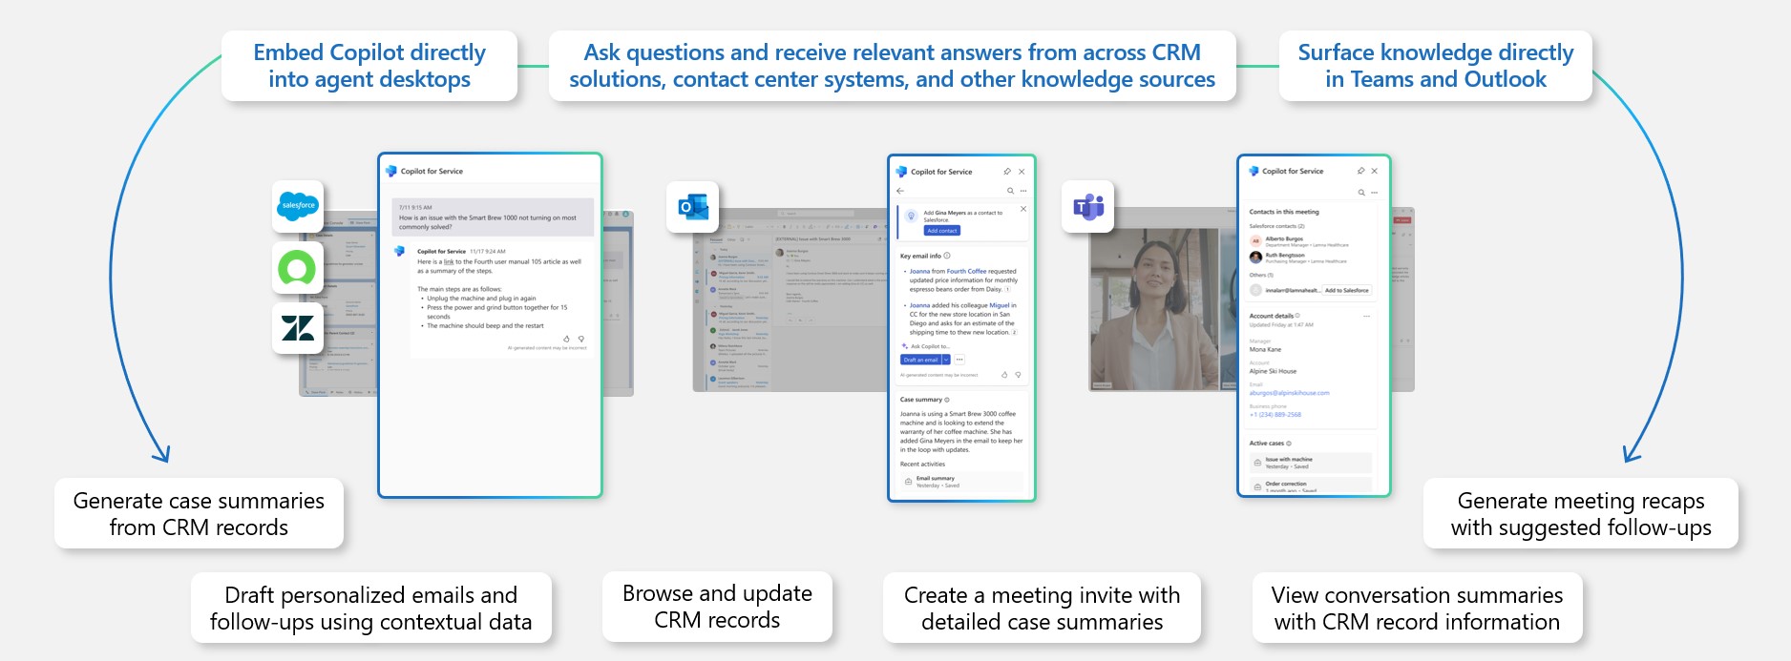
Task: Click the business phone number link
Action: [1275, 415]
